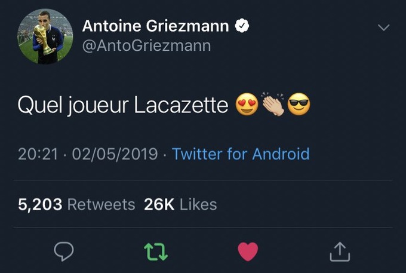Screen dimensions: 406x273
Task: Click the sunglasses face emoji
Action: (299, 105)
